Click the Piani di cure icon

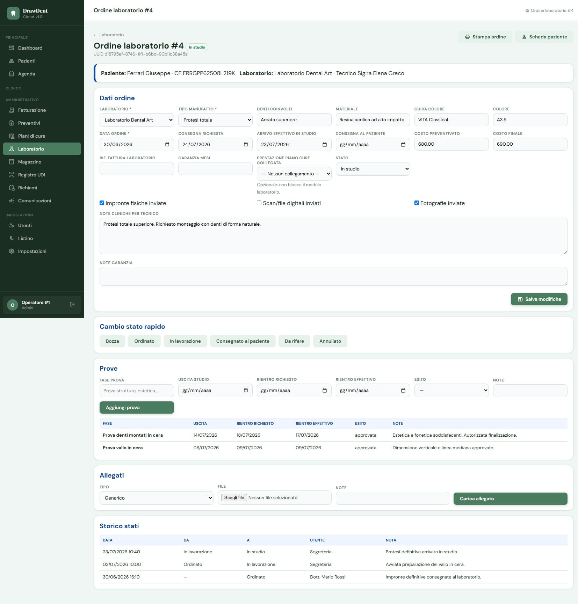point(12,136)
